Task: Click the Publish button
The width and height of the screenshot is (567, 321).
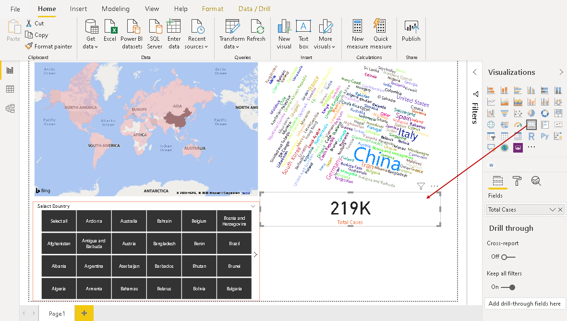Action: pos(411,31)
